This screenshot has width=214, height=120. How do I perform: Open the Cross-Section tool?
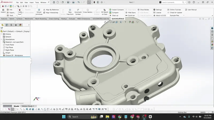88,11
